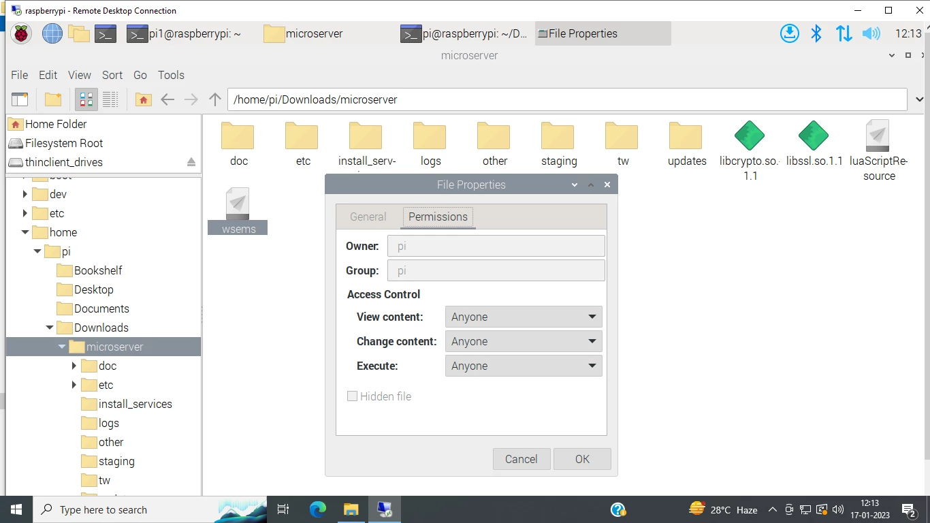Viewport: 930px width, 523px height.
Task: Toggle the side pane toolbar icon
Action: click(20, 99)
